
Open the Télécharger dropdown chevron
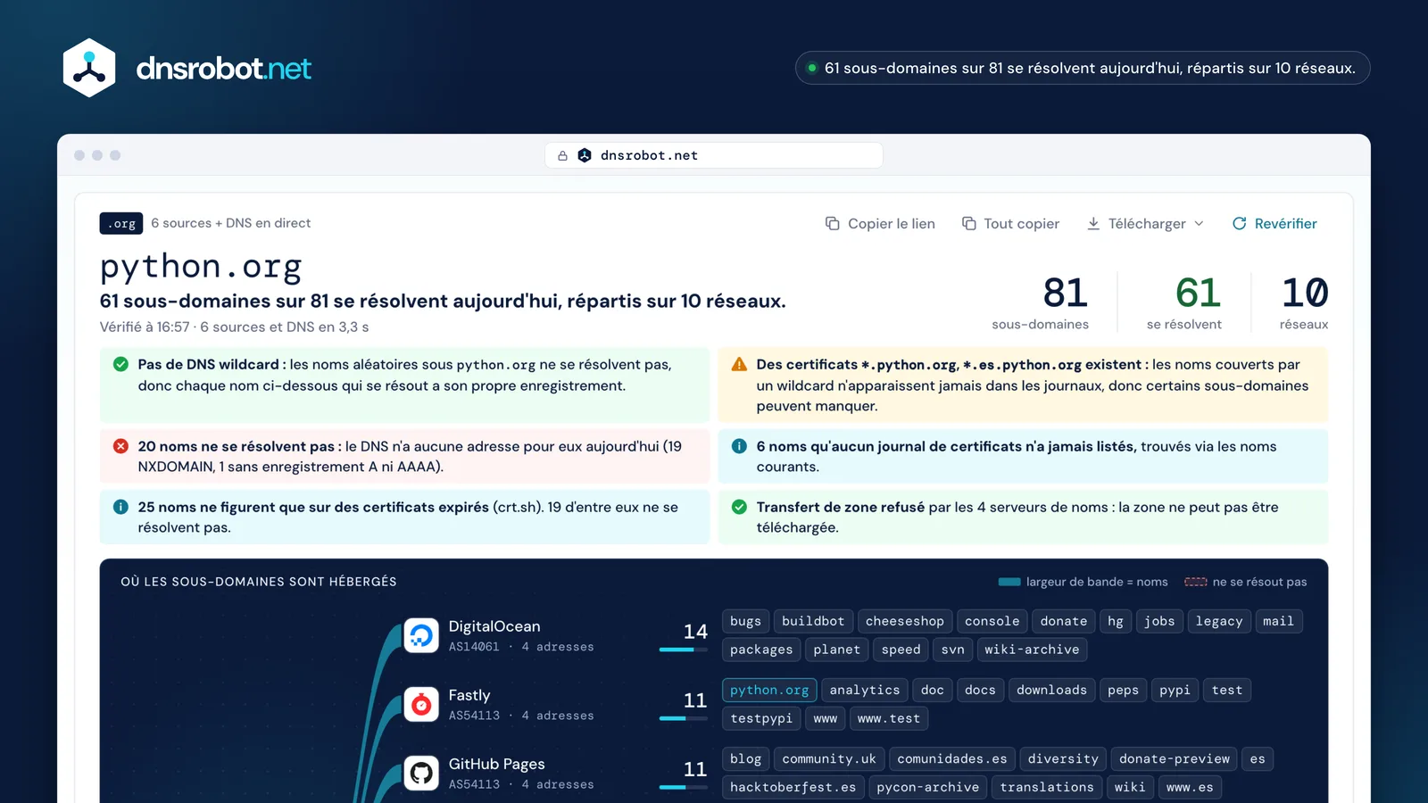pos(1199,224)
